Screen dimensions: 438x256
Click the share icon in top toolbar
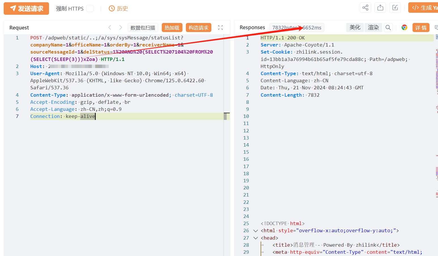click(x=365, y=8)
